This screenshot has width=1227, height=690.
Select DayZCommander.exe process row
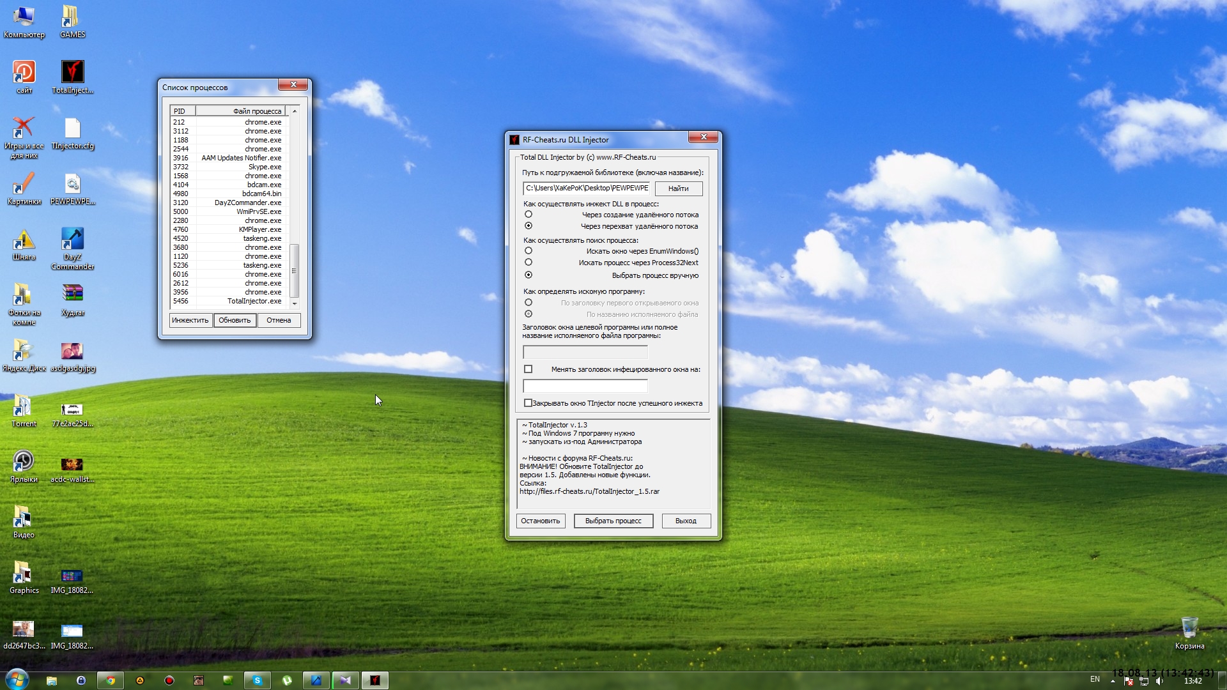pyautogui.click(x=228, y=203)
